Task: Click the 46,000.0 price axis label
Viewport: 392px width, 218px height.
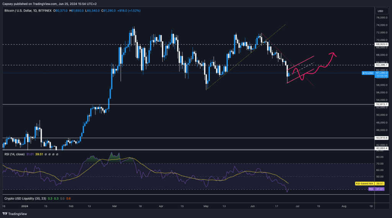Action: click(382, 130)
